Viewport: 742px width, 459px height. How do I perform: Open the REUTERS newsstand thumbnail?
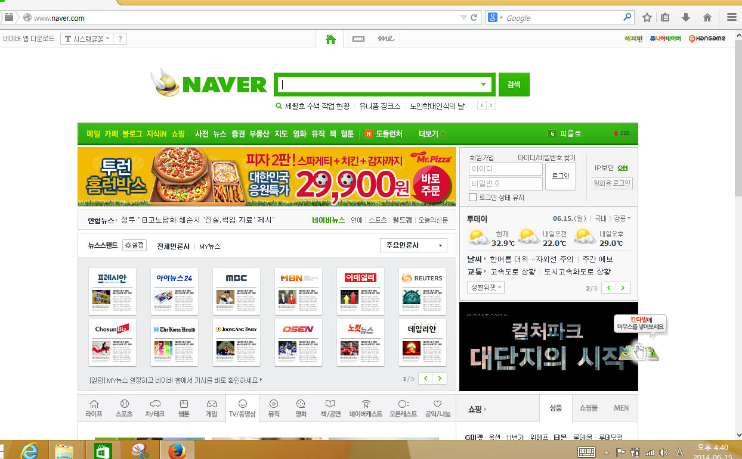(x=422, y=291)
